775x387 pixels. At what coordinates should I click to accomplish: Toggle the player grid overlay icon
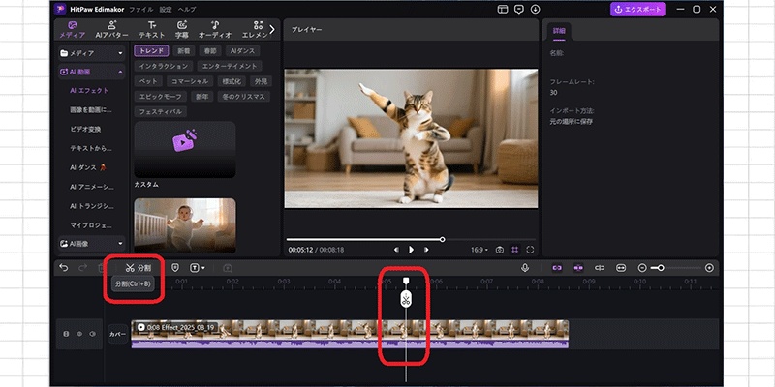515,251
